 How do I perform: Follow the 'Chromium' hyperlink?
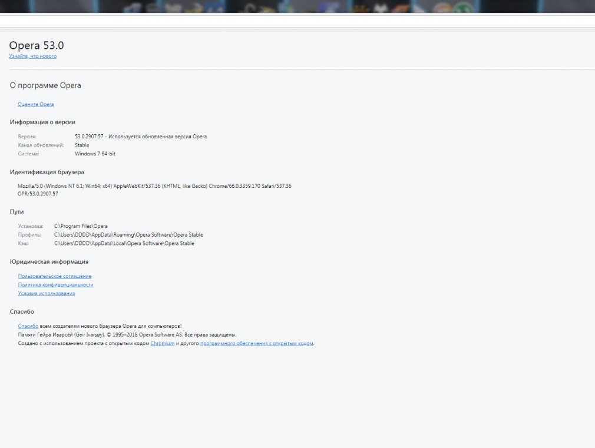click(x=163, y=344)
